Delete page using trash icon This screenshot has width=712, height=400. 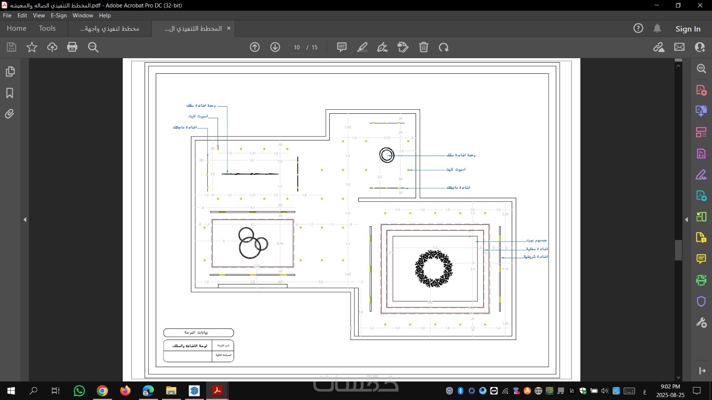[424, 47]
